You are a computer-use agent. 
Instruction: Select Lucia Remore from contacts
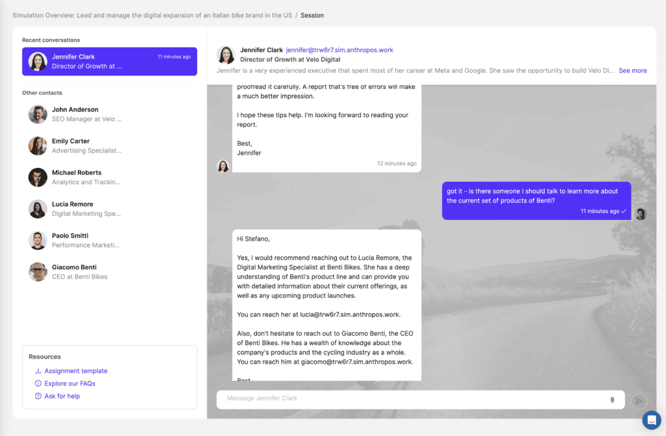click(87, 209)
